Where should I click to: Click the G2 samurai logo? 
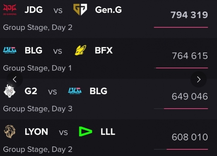tap(10, 91)
